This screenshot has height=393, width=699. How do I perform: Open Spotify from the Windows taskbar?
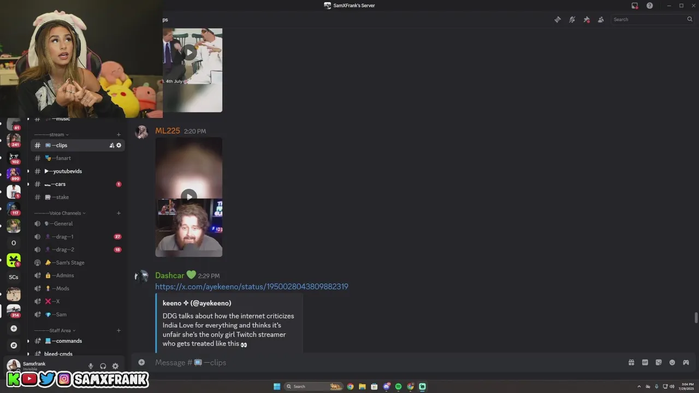[398, 386]
